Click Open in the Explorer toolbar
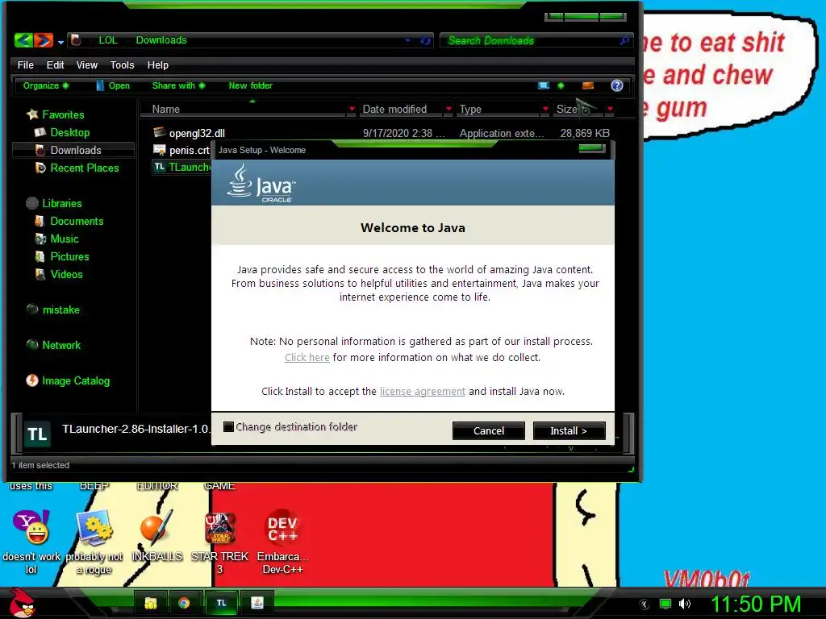Viewport: 826px width, 619px height. click(113, 85)
